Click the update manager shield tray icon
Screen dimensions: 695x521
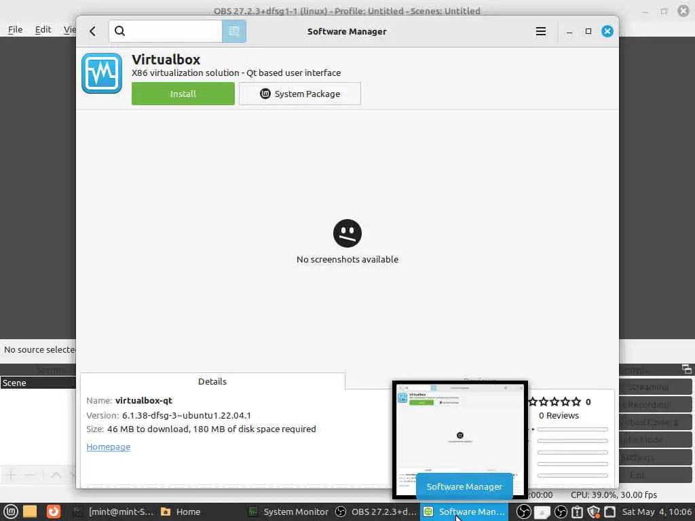[x=593, y=512]
